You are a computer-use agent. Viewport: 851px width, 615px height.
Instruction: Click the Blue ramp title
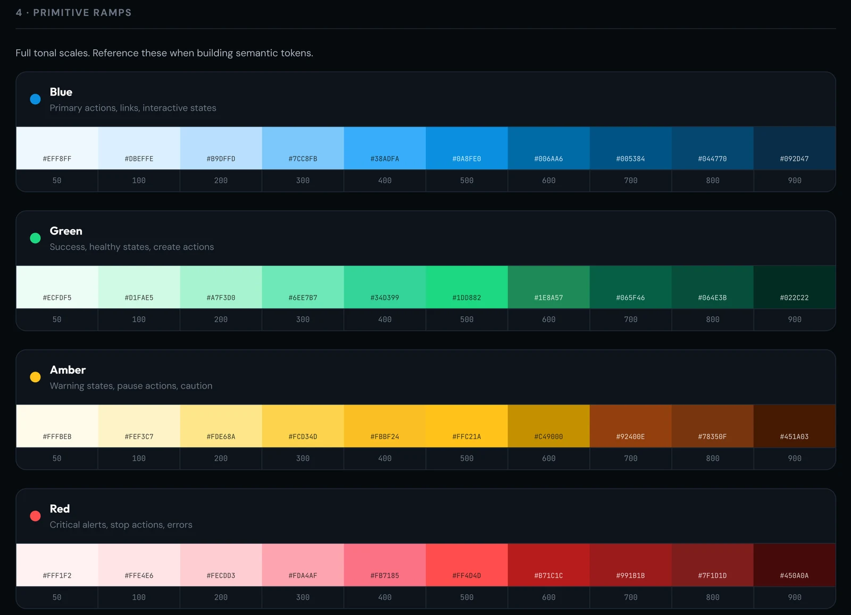pyautogui.click(x=61, y=92)
